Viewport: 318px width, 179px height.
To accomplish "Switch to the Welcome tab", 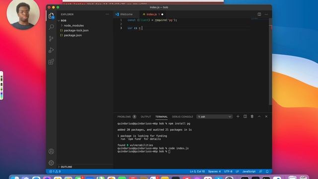I will pos(126,14).
